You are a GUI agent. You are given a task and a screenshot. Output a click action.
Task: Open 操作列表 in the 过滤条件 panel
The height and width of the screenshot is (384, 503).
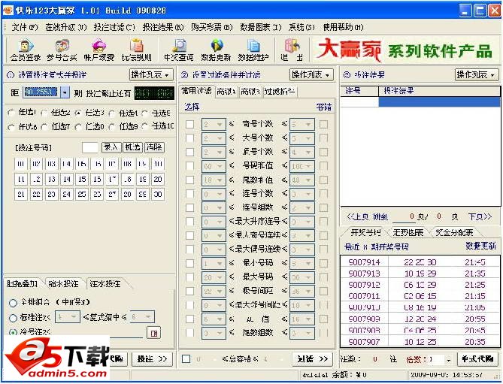tap(311, 74)
